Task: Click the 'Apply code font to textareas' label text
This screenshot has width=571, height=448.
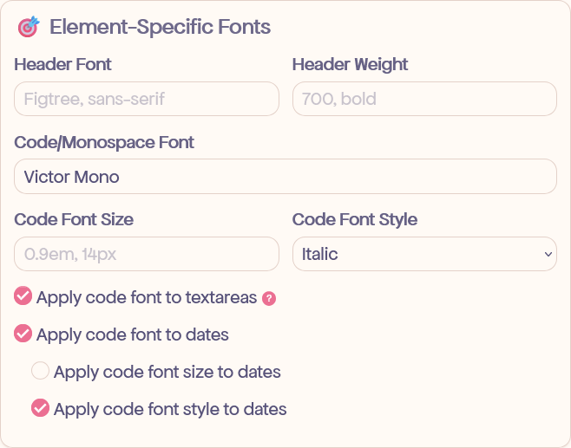Action: pyautogui.click(x=147, y=297)
